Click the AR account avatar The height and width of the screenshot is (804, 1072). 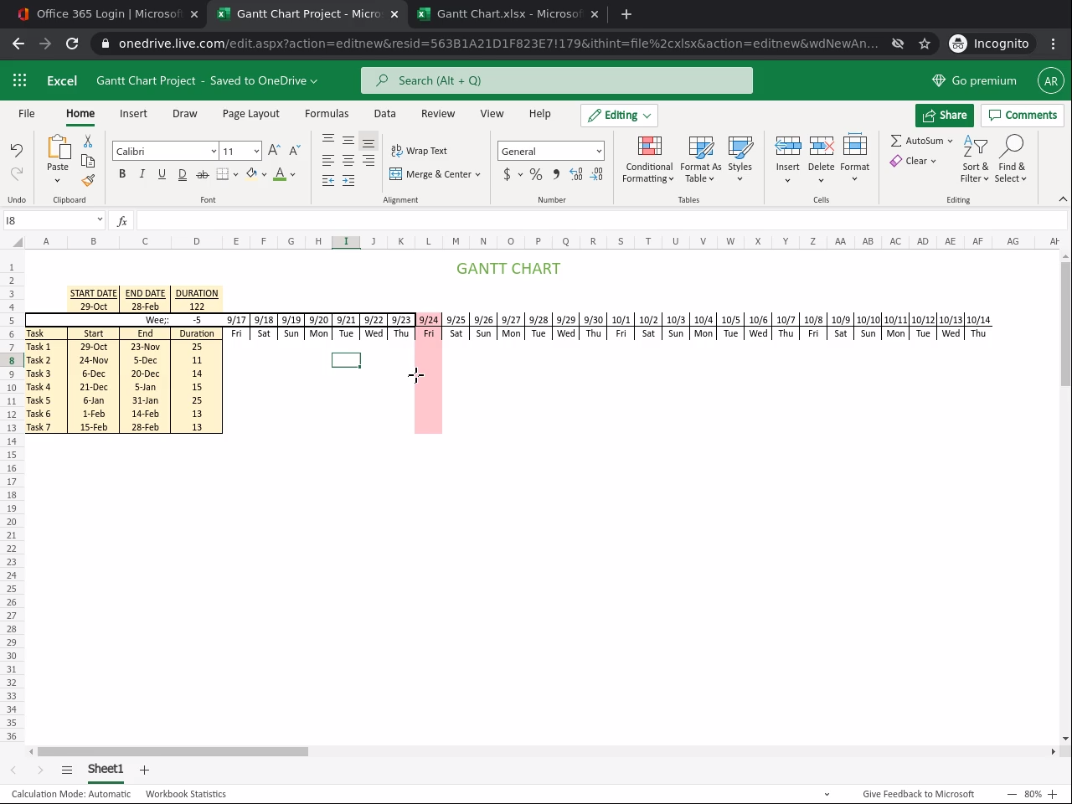coord(1051,80)
